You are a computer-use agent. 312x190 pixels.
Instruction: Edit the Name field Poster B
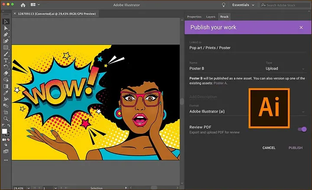click(225, 68)
